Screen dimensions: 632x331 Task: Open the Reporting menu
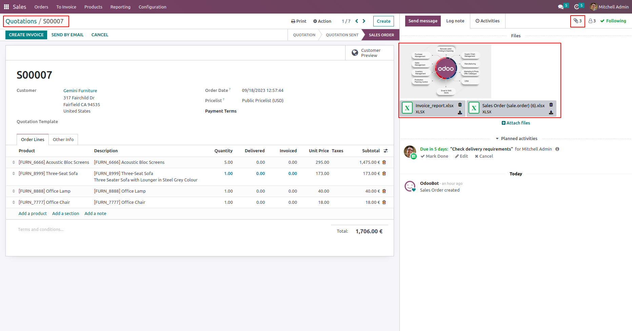point(120,7)
